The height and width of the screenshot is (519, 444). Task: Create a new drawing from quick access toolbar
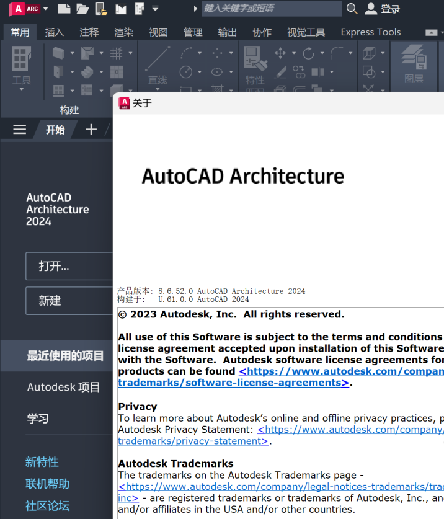tap(64, 9)
